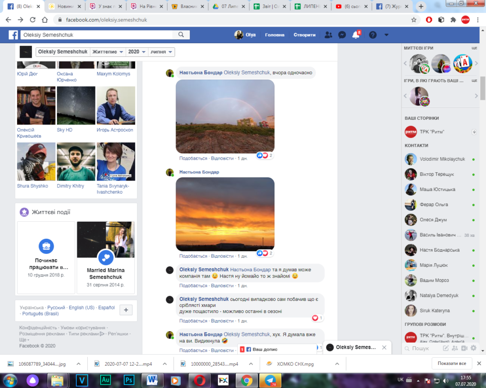Click the search magnifier in Facebook search box
The height and width of the screenshot is (388, 486).
pos(181,35)
